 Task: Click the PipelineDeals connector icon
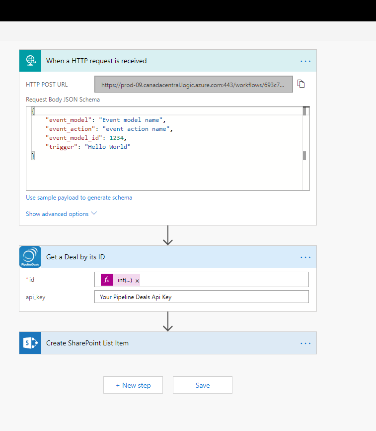pos(30,257)
